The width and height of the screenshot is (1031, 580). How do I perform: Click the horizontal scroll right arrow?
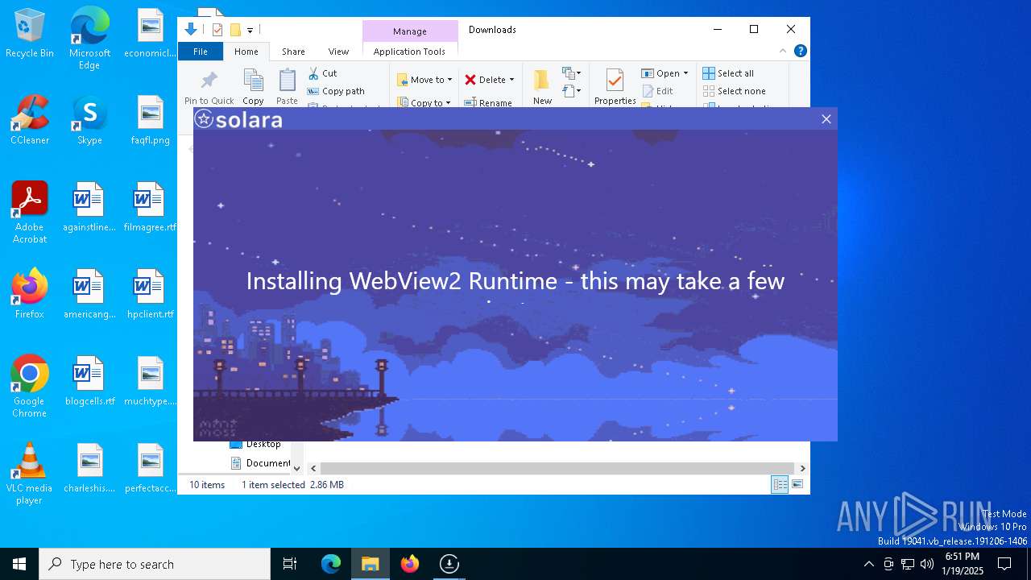[802, 468]
